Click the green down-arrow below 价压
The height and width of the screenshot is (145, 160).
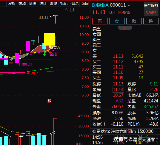pos(44,54)
